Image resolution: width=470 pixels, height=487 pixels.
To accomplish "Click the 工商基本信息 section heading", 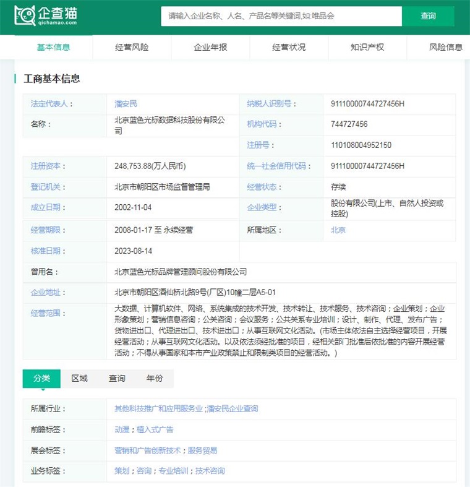I will [52, 79].
